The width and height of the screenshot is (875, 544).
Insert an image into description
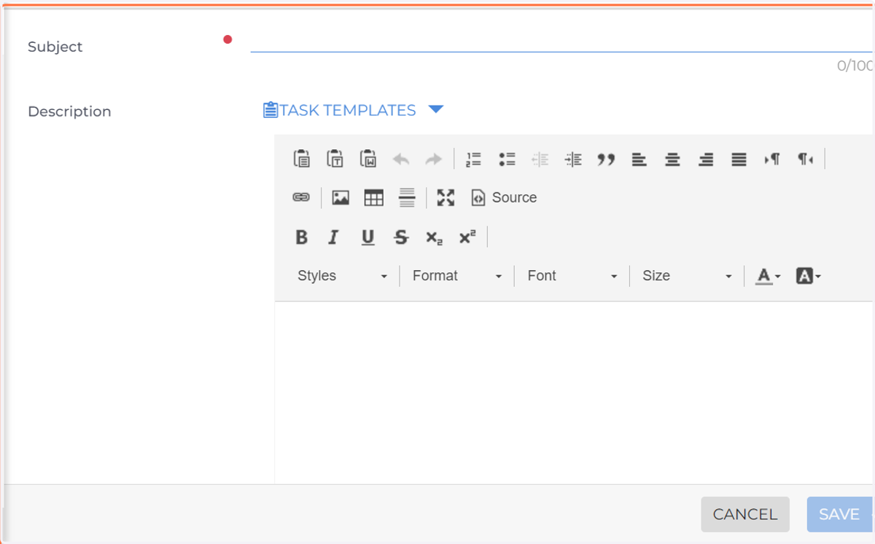[x=341, y=197]
